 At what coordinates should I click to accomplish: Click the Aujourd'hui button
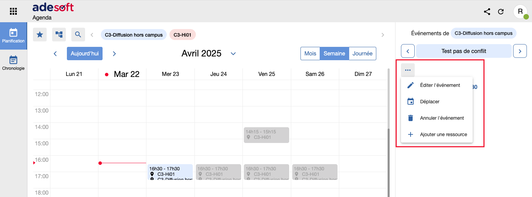click(84, 54)
